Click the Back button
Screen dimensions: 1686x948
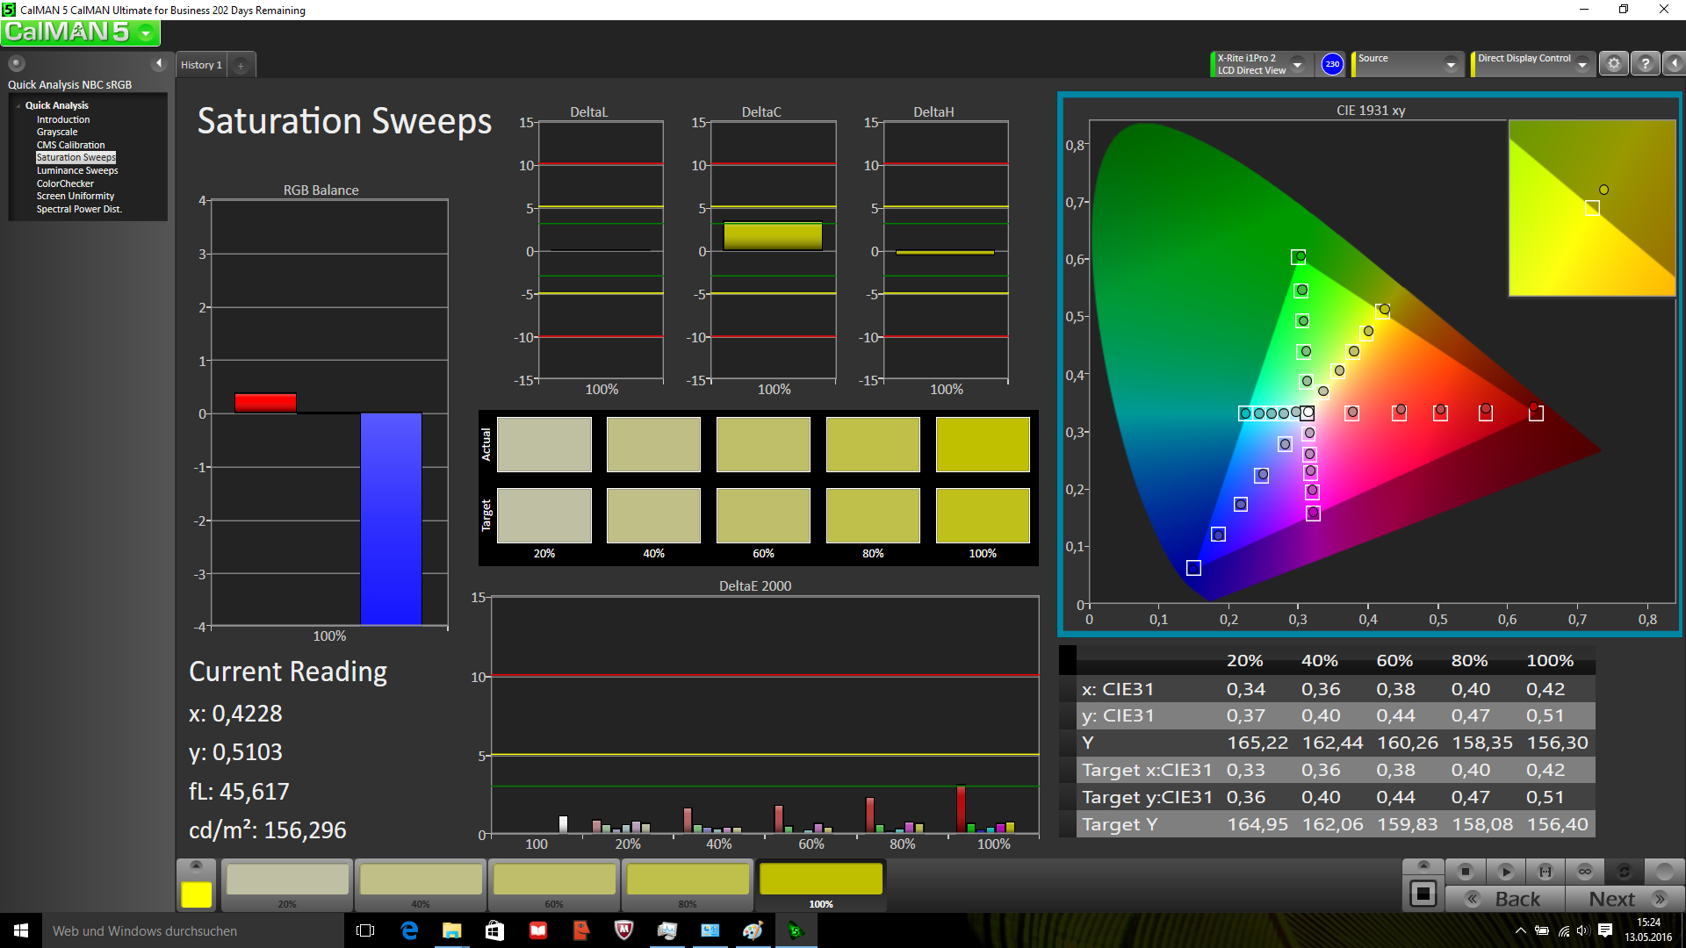(1505, 899)
